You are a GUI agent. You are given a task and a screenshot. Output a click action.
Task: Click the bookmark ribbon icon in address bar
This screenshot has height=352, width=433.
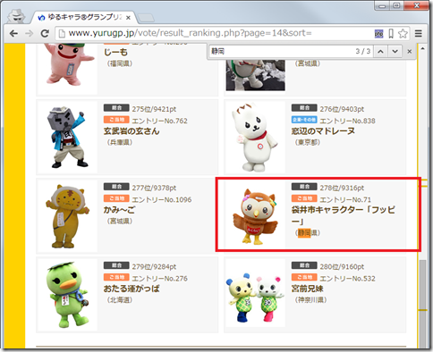391,34
